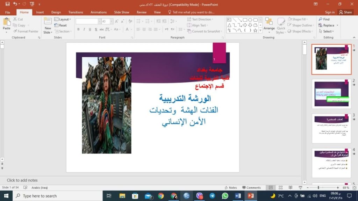Toggle the Comments pane in status bar
The height and width of the screenshot is (201, 358).
click(251, 188)
